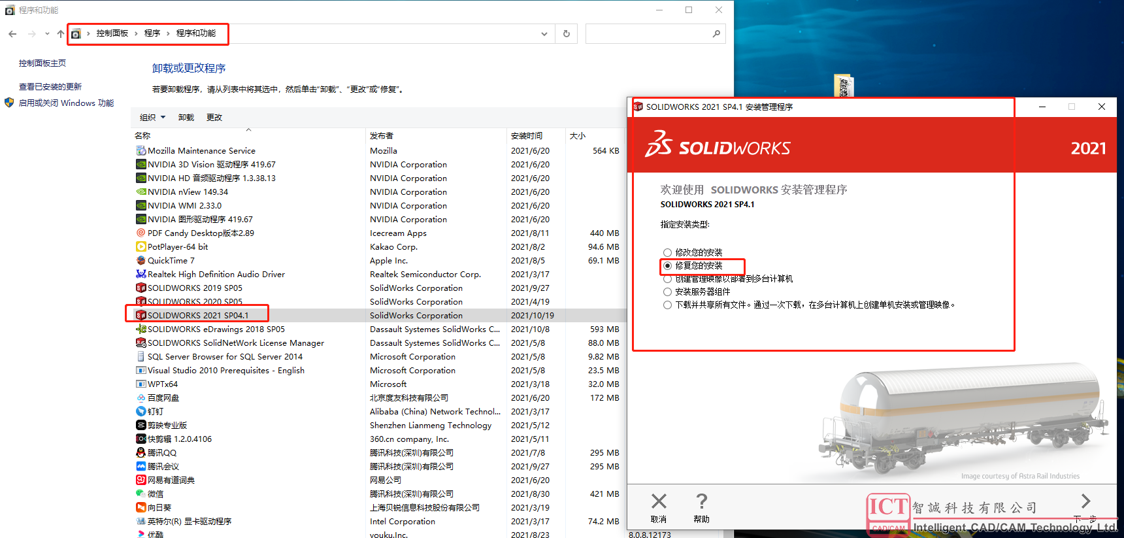Open the 组织 dropdown menu
Viewport: 1124px width, 538px height.
tap(152, 118)
